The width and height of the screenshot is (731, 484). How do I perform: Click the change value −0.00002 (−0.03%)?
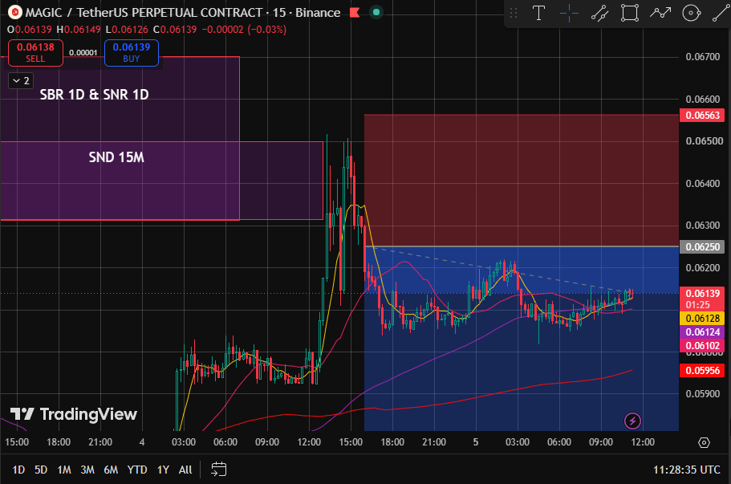click(x=244, y=30)
